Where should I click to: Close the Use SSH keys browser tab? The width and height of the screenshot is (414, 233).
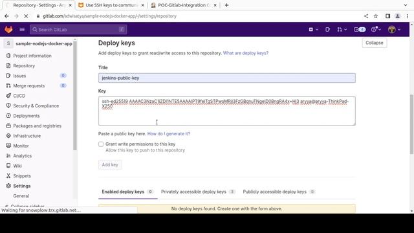pyautogui.click(x=142, y=5)
